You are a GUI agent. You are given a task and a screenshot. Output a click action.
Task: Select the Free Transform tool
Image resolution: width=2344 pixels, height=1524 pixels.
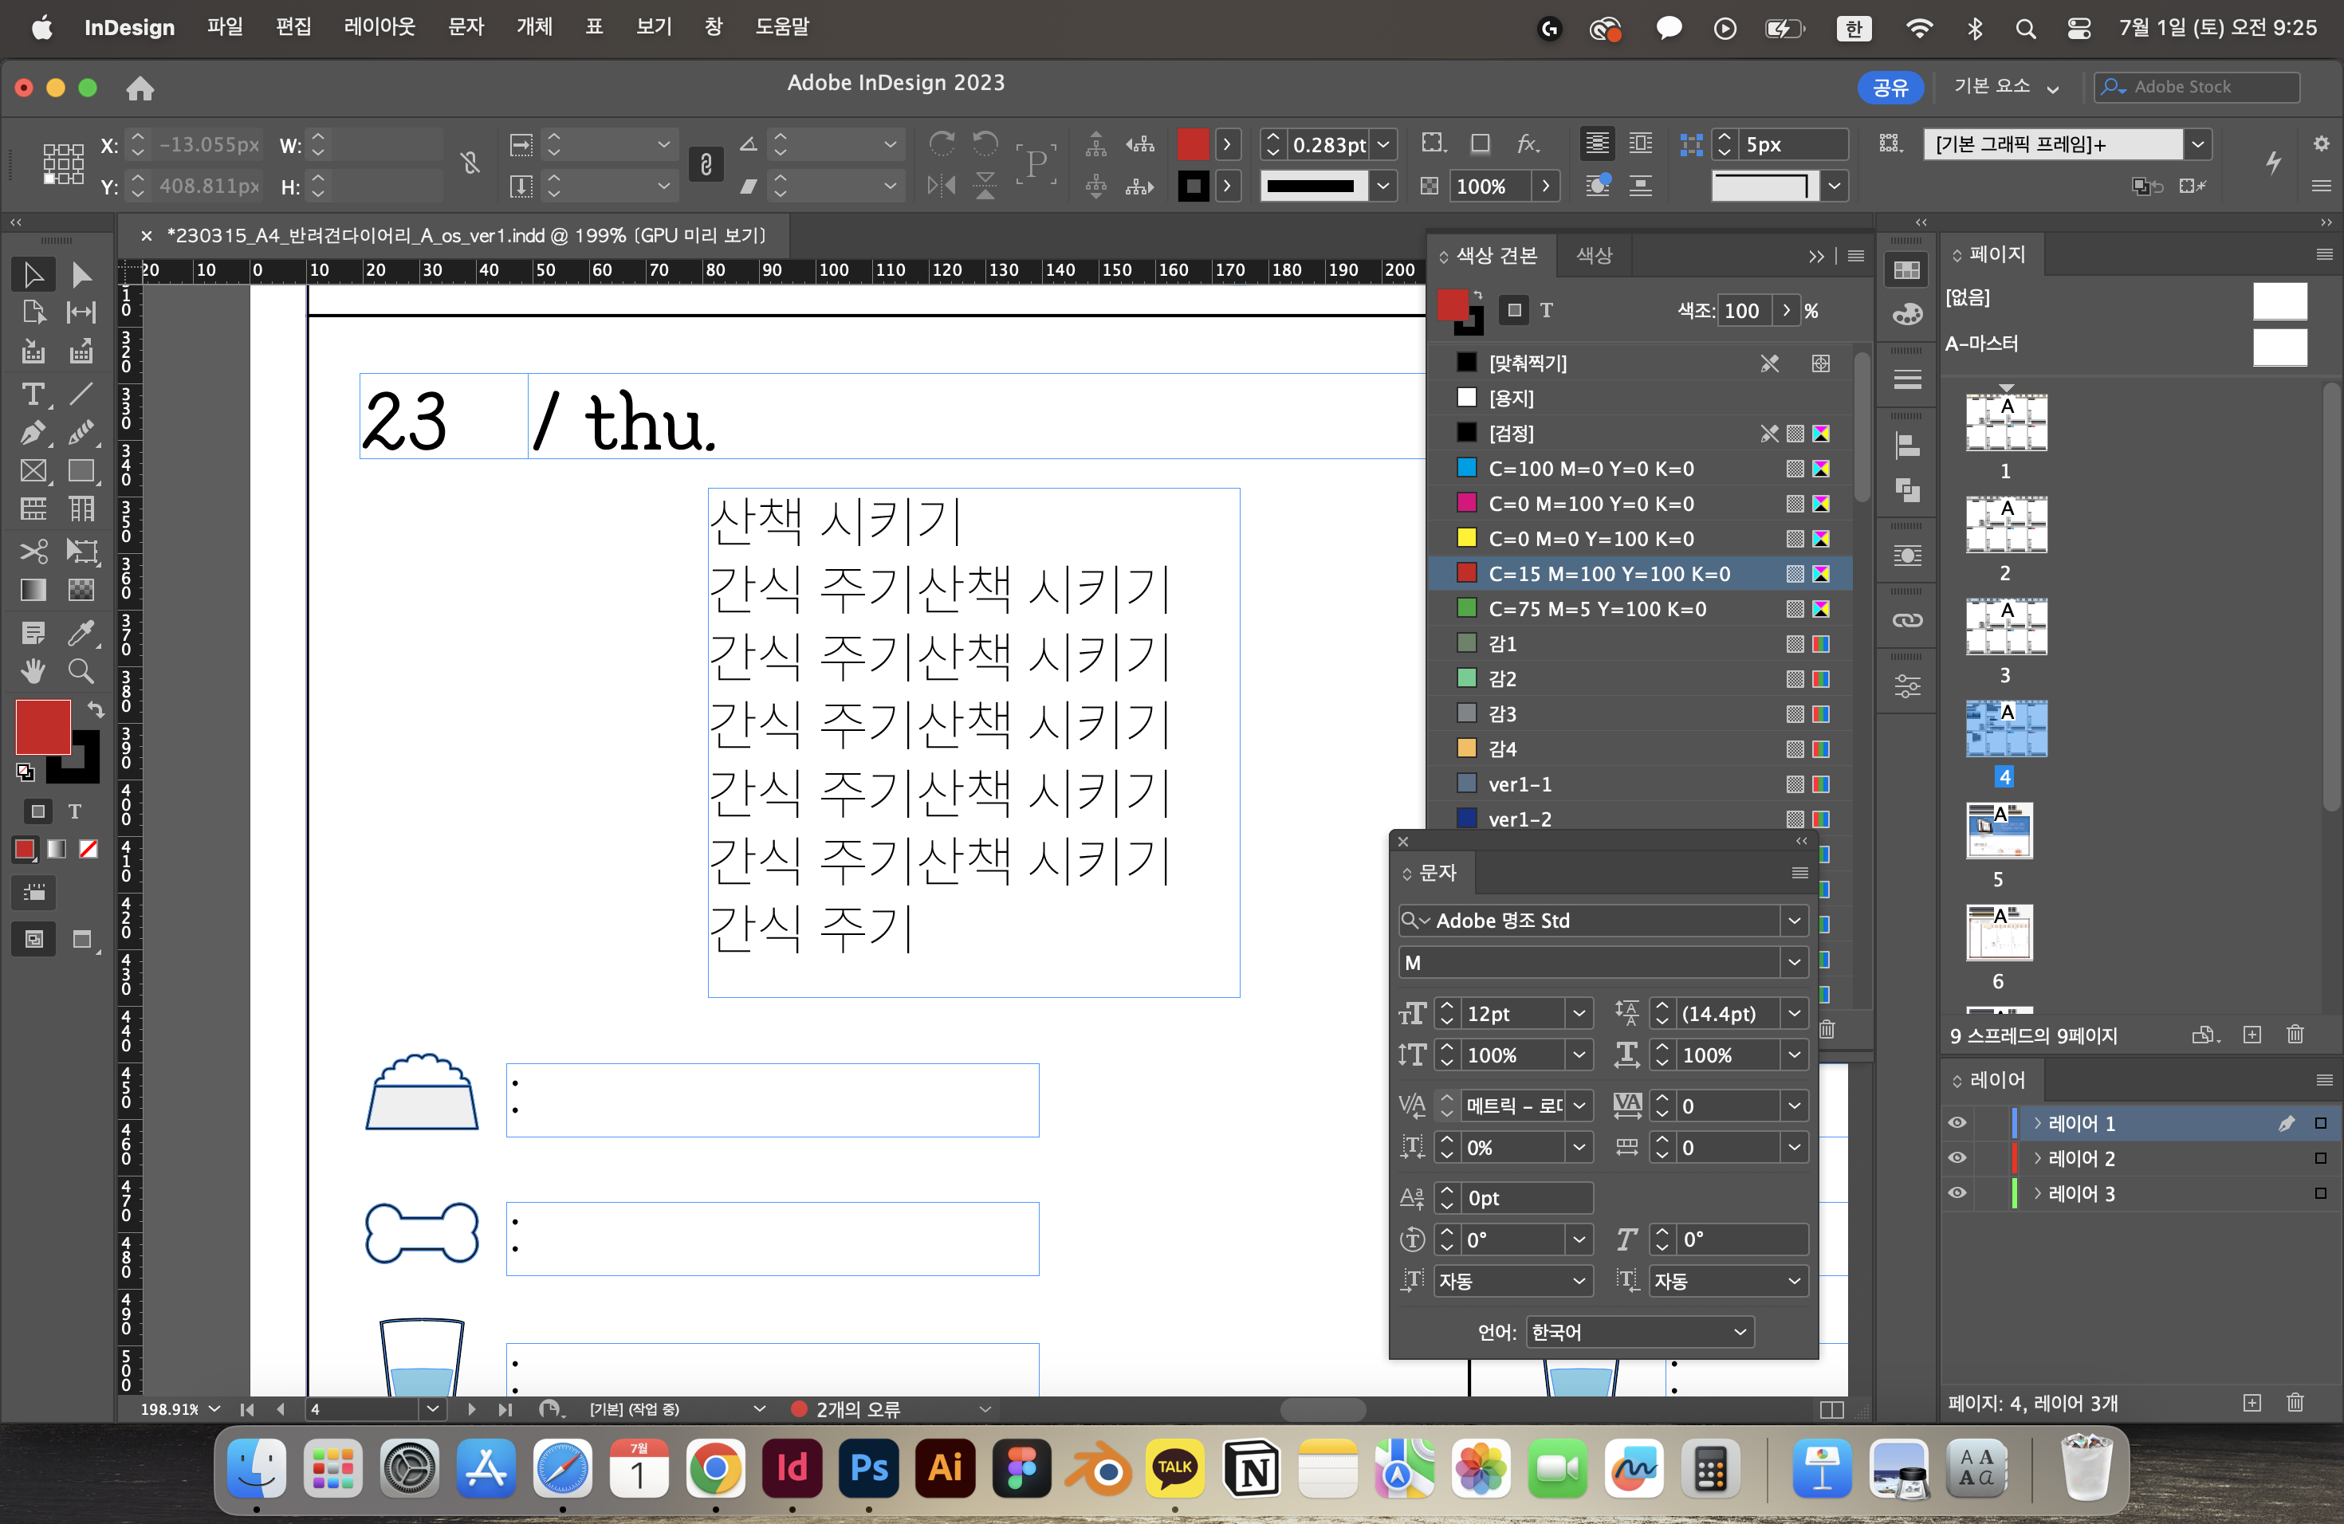pyautogui.click(x=82, y=550)
